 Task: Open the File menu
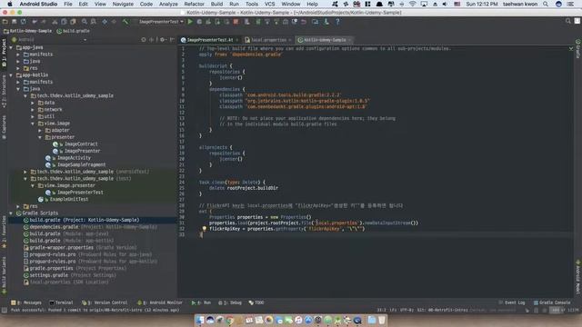pyautogui.click(x=68, y=4)
